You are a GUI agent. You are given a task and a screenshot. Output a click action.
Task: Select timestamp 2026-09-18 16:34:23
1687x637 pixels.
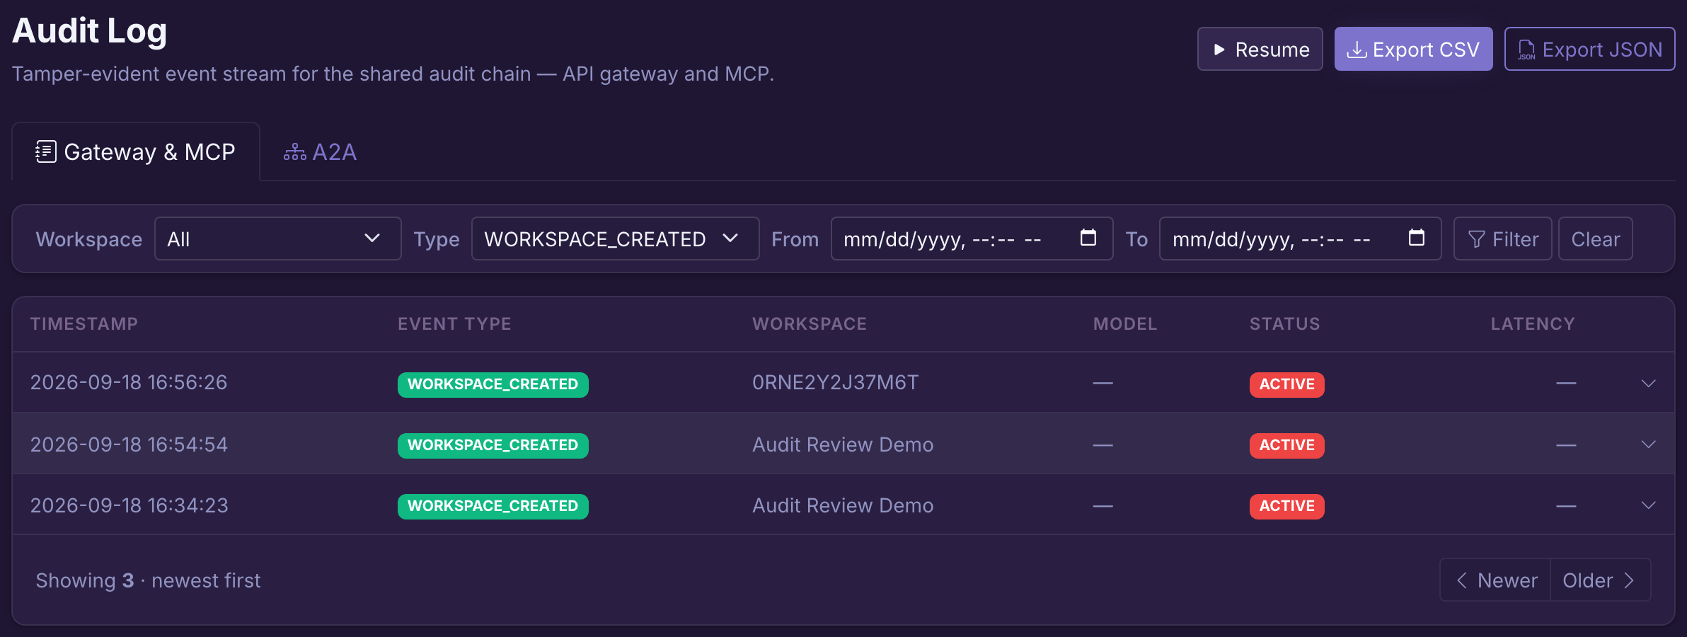click(129, 505)
